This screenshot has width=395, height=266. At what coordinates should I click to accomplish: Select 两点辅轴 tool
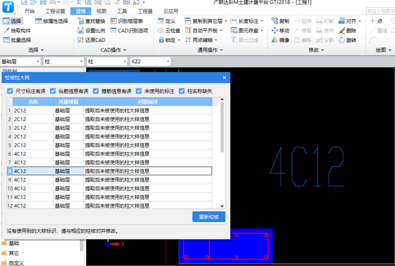click(x=199, y=40)
